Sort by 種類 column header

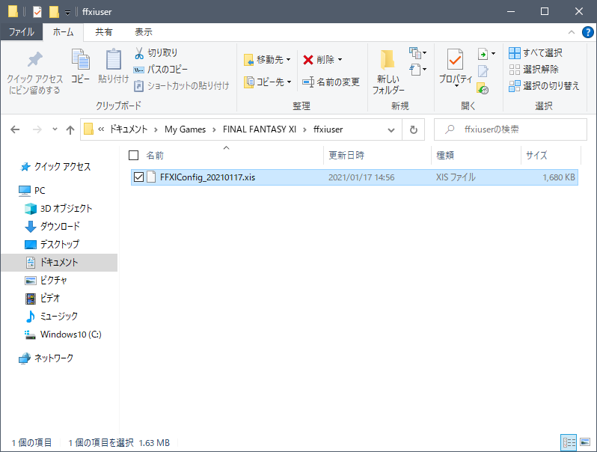(x=444, y=156)
